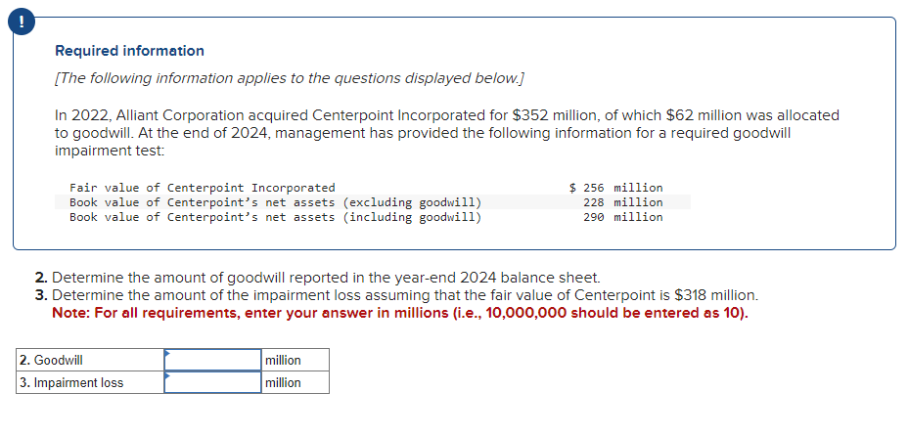The height and width of the screenshot is (436, 909).
Task: Click question 2 about year-end 2024 goodwill
Action: pyautogui.click(x=318, y=277)
